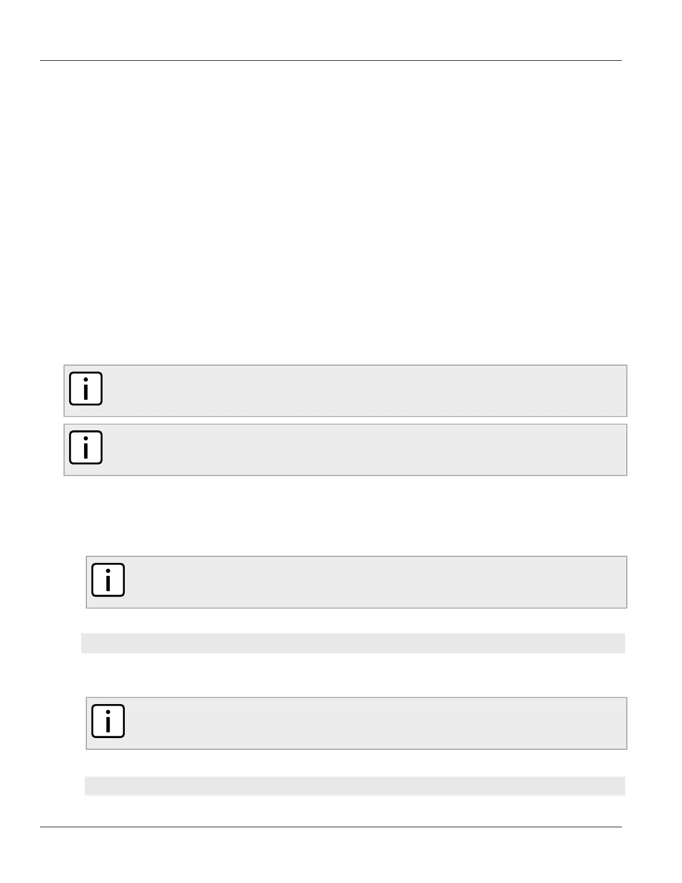
Task: Select the info icon in the bottom indented note
Action: click(x=108, y=721)
